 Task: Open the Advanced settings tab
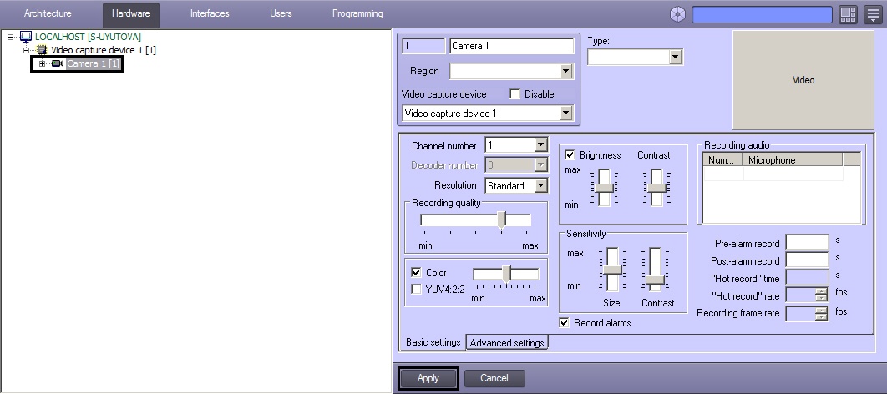[507, 342]
